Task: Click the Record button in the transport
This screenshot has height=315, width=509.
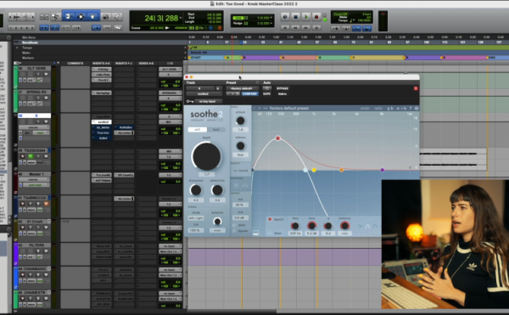Action: [316, 17]
